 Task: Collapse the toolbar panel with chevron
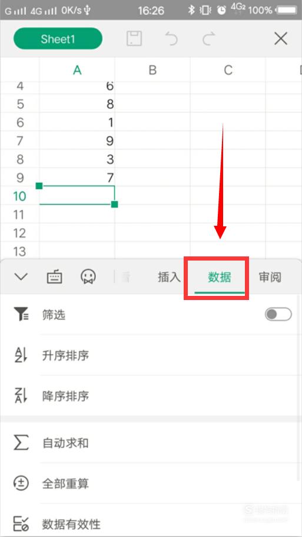click(21, 276)
